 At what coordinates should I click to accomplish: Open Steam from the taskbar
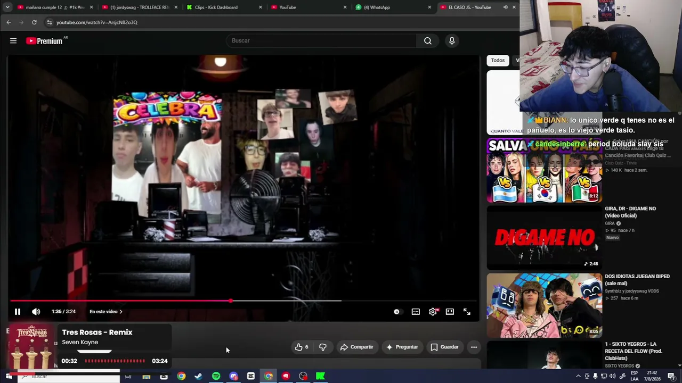[199, 377]
